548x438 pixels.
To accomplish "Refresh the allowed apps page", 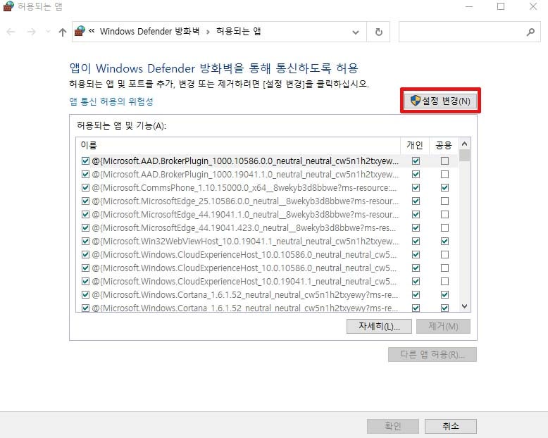I will (378, 32).
